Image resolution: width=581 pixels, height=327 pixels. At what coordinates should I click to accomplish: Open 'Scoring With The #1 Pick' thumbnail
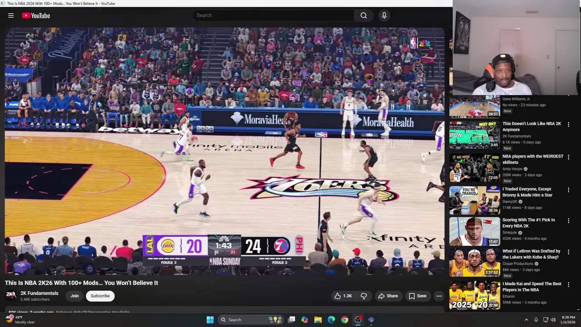475,231
